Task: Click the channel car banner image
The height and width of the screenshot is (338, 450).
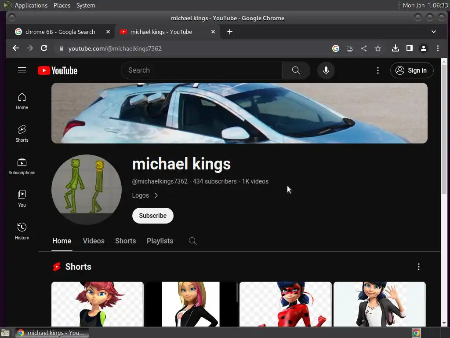Action: [x=240, y=113]
